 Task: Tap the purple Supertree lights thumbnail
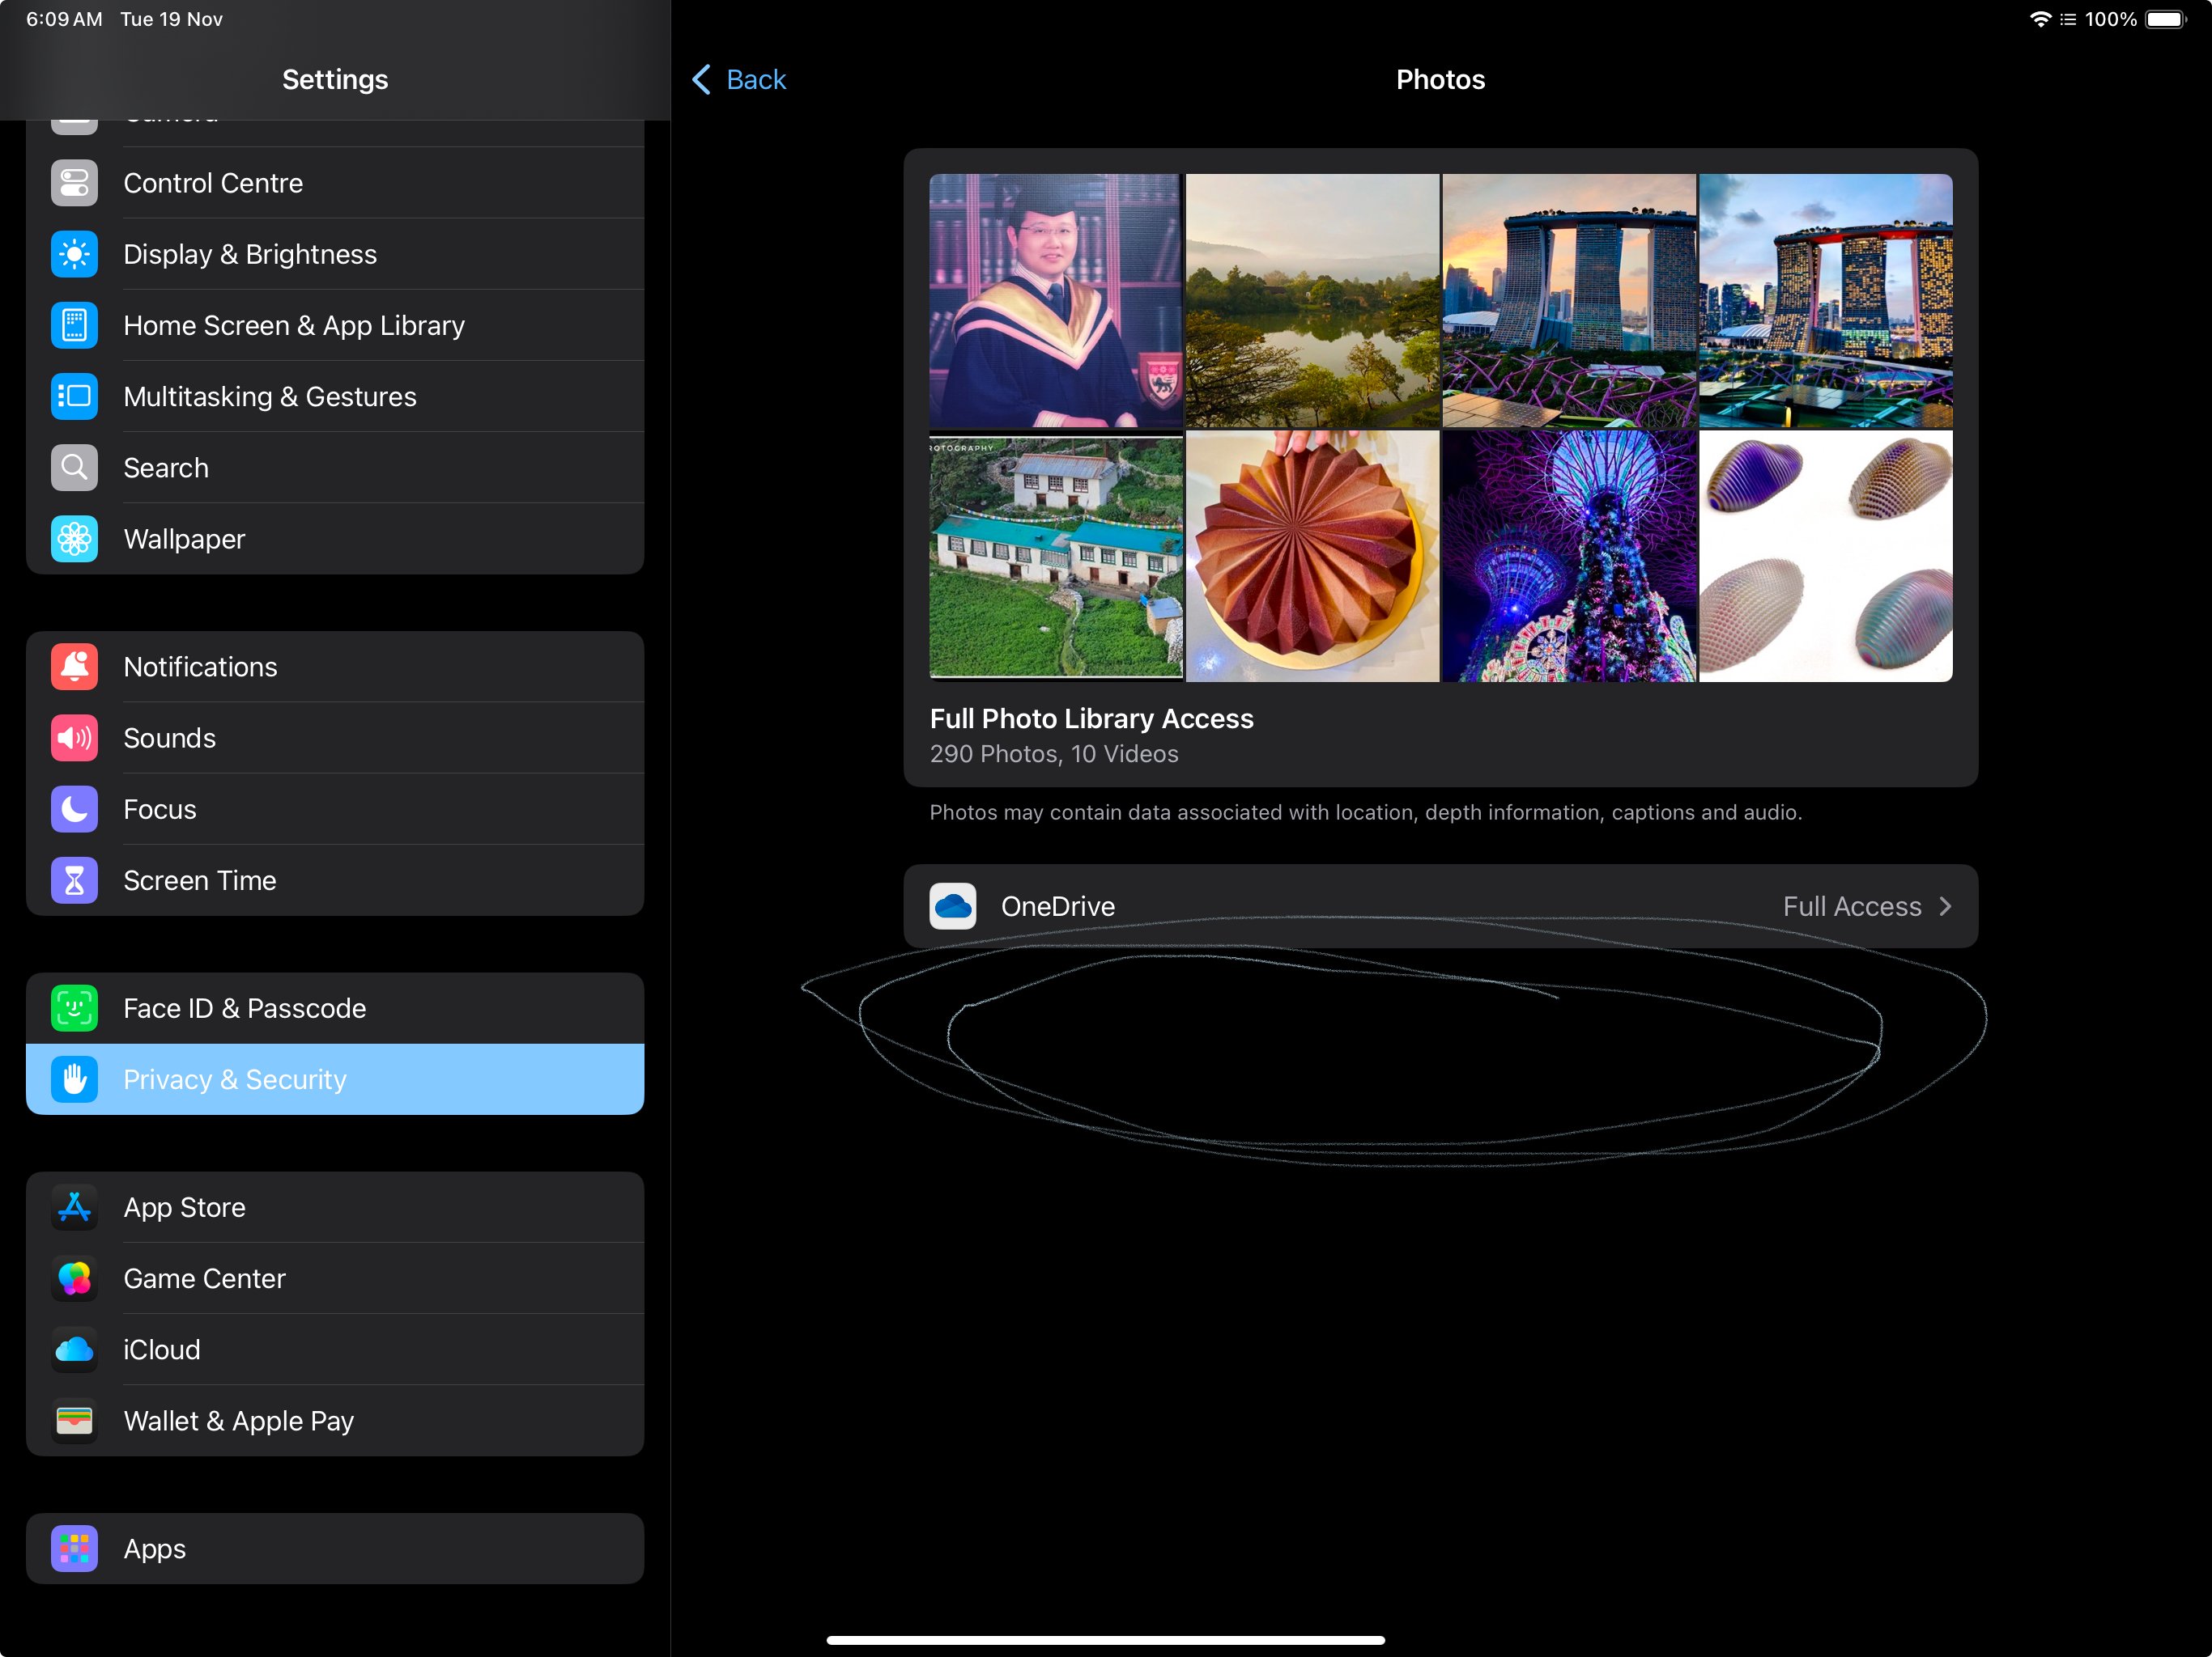pyautogui.click(x=1569, y=557)
